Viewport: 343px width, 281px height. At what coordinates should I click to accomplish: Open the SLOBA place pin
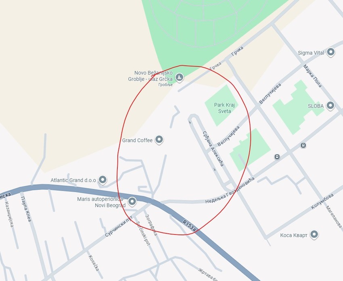coord(330,105)
